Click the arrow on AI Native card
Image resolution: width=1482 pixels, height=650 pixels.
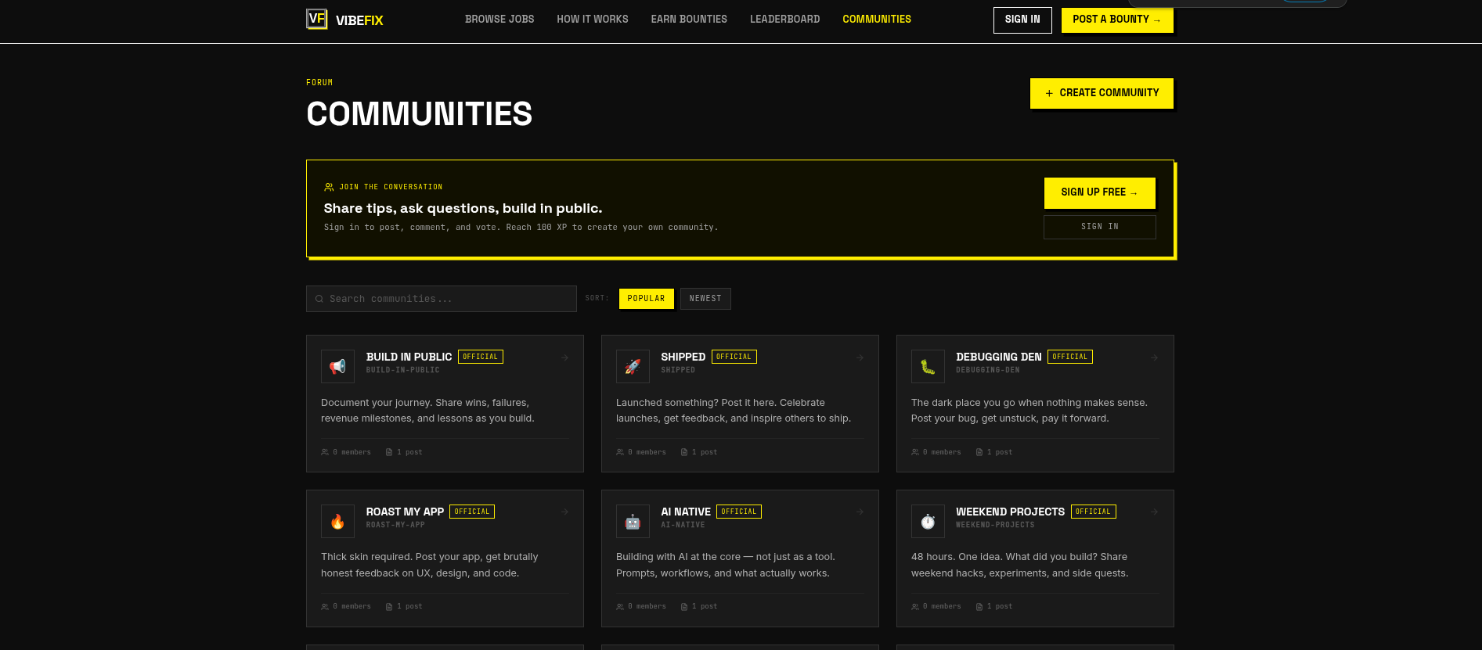[x=860, y=512]
